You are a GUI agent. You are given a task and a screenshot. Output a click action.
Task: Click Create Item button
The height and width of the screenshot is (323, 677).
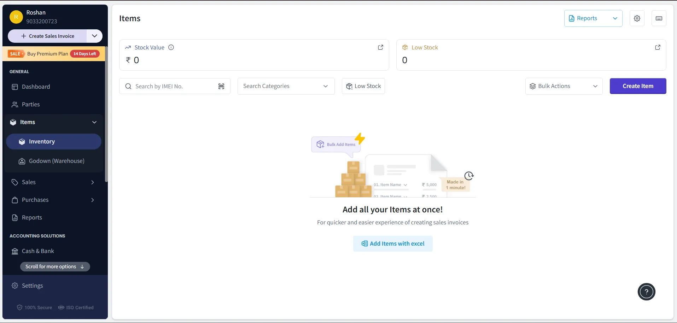[x=638, y=86]
